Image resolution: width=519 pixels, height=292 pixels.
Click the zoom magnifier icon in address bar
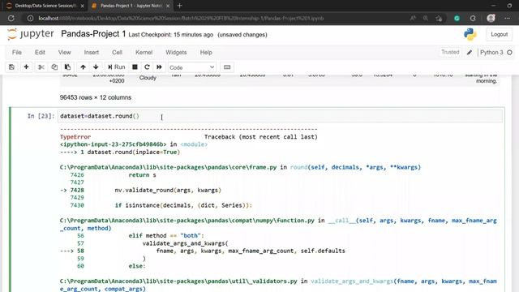click(x=426, y=18)
